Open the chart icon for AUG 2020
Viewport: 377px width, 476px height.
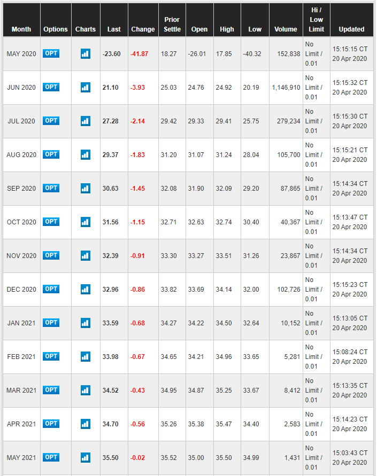86,154
